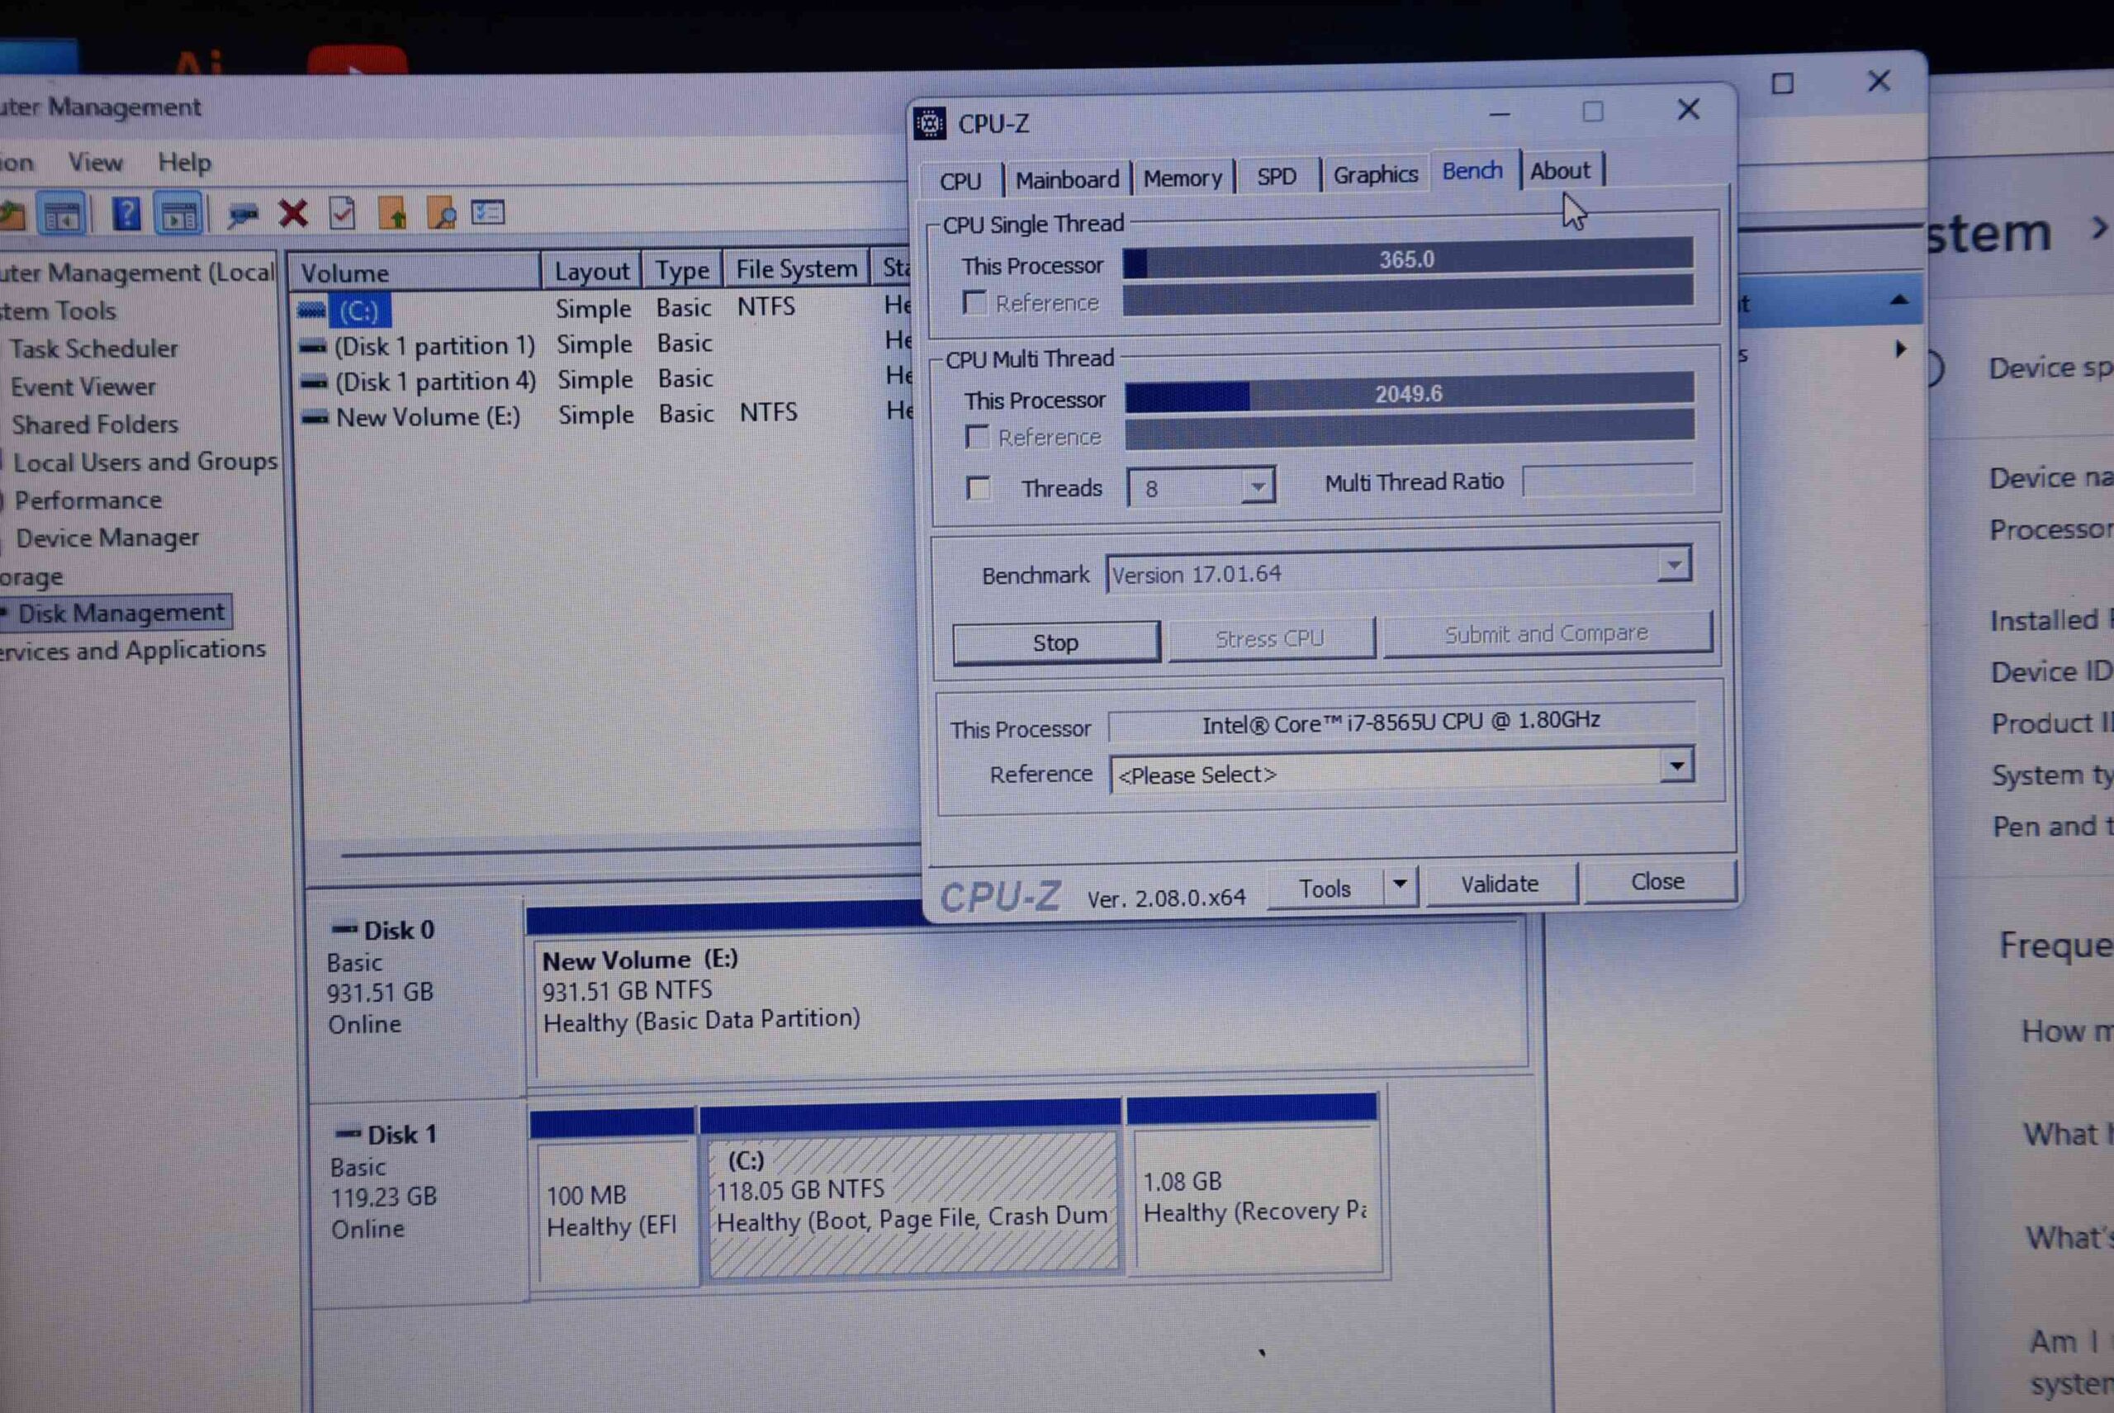Screen dimensions: 2114x1413
Task: Select Device Manager in the tree
Action: [107, 538]
